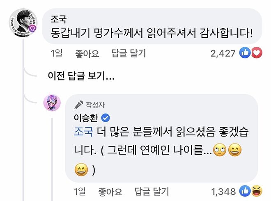Click the blue verified badge next to 이승환

click(x=105, y=118)
